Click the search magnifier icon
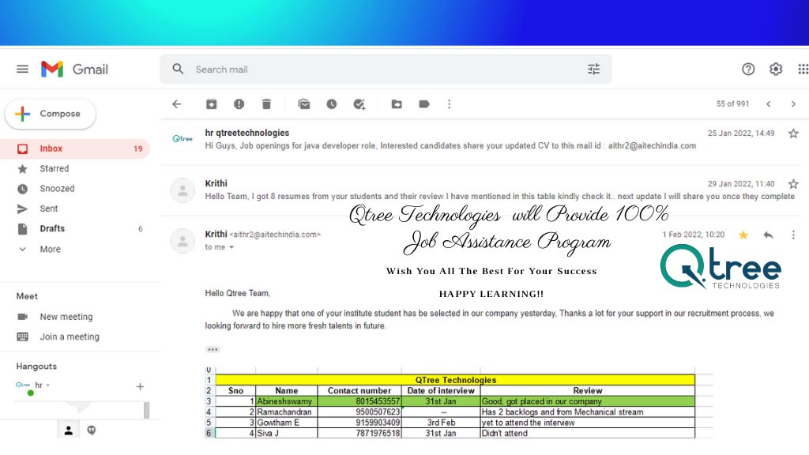Screen dimensions: 809x455 point(178,70)
